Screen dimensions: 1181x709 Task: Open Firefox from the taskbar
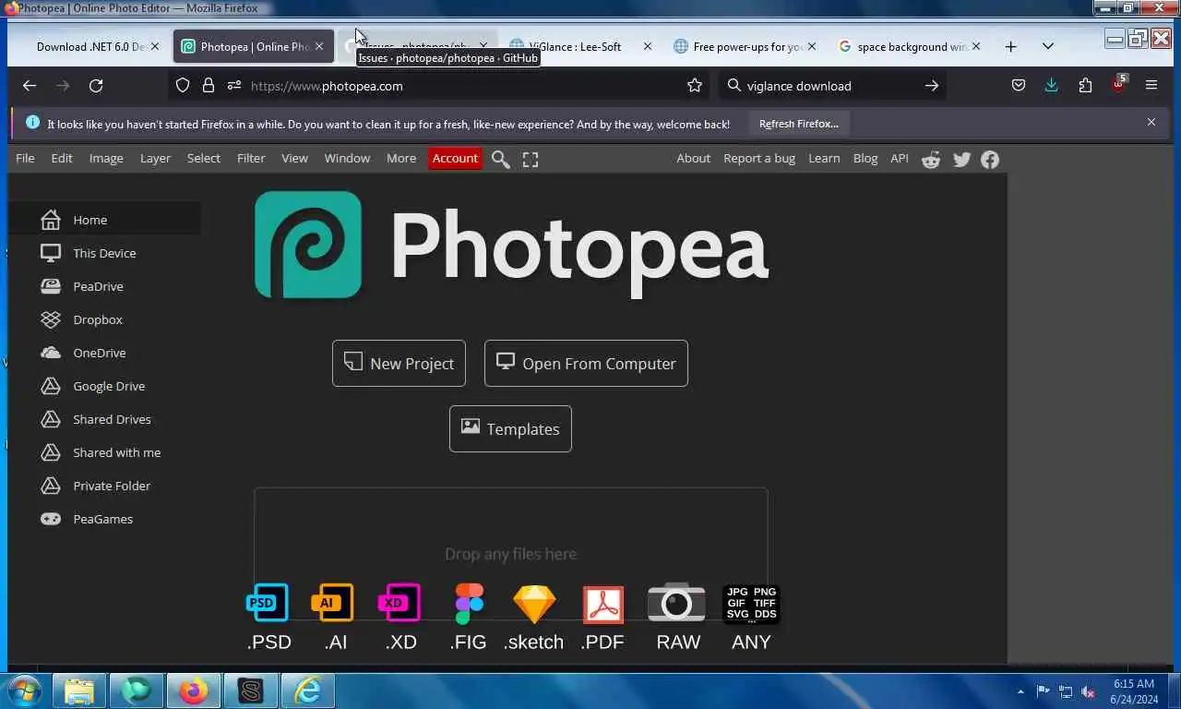pos(193,691)
